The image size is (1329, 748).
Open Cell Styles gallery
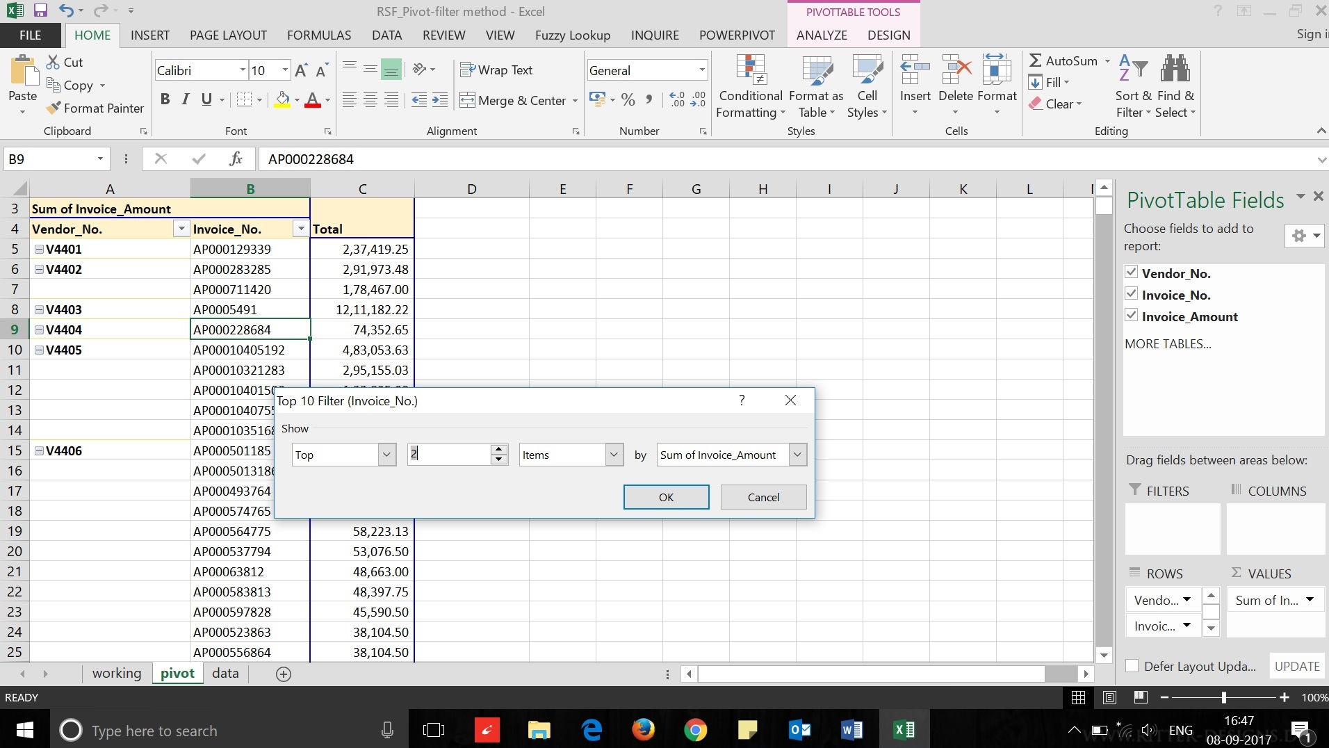tap(867, 86)
